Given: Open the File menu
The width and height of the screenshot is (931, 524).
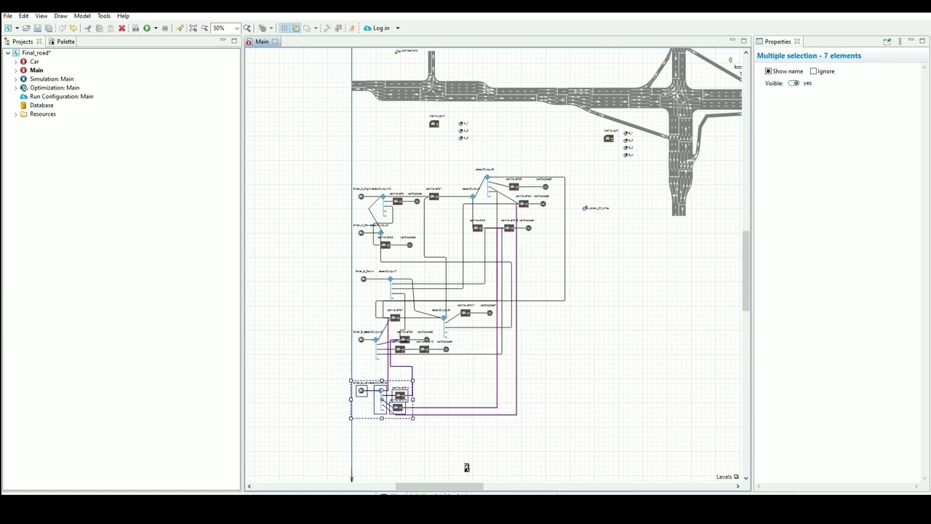Looking at the screenshot, I should pyautogui.click(x=7, y=16).
